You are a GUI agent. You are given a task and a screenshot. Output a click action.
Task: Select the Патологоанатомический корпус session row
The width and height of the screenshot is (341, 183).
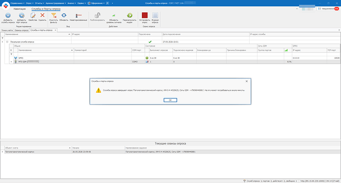point(170,152)
